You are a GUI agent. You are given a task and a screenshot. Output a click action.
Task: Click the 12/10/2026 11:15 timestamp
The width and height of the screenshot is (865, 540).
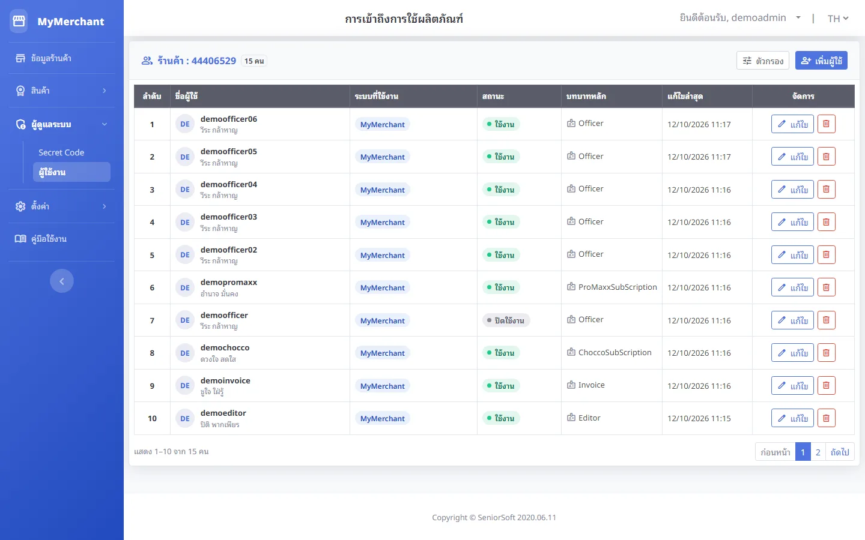(699, 418)
